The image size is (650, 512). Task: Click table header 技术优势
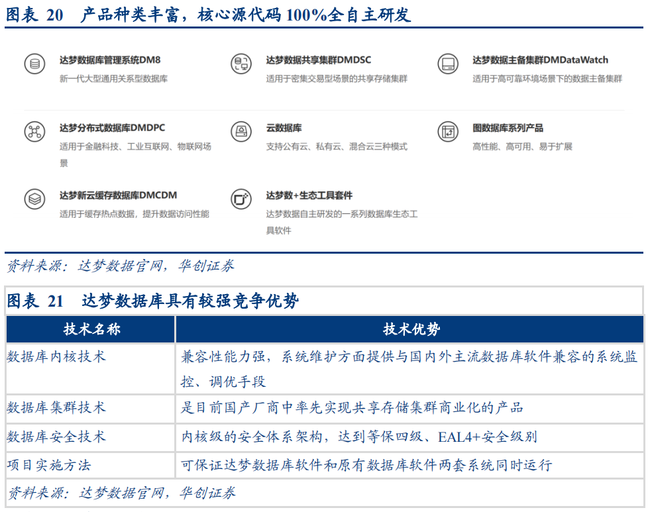point(411,329)
